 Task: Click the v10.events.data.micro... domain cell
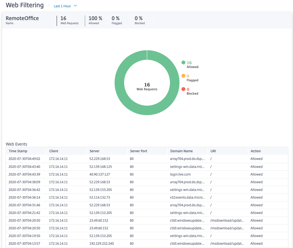[x=187, y=197]
